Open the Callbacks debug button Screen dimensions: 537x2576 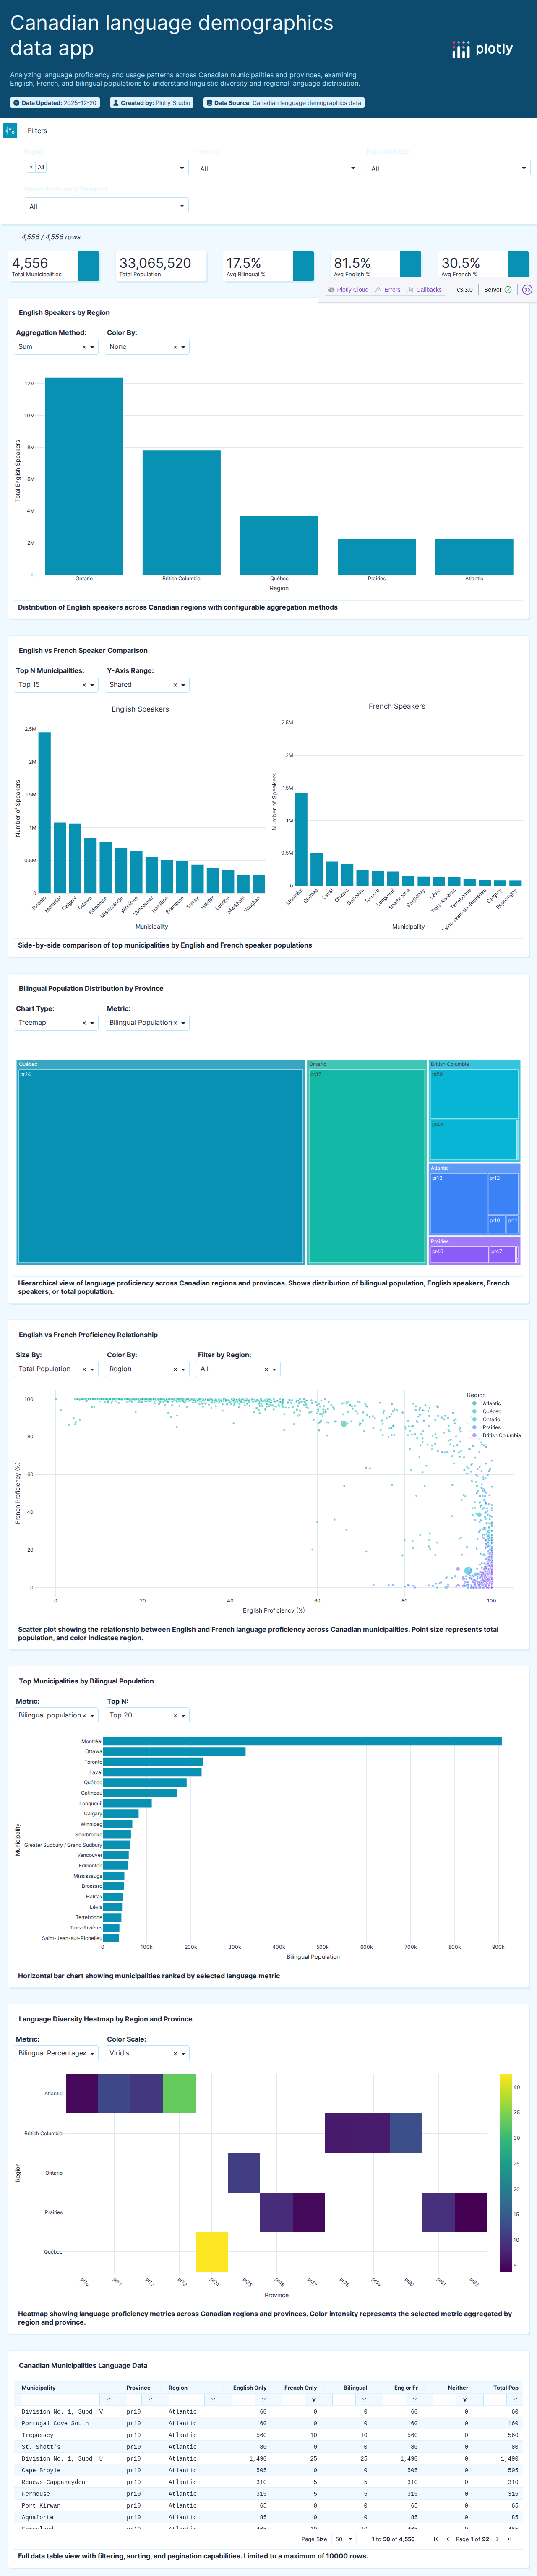point(424,290)
